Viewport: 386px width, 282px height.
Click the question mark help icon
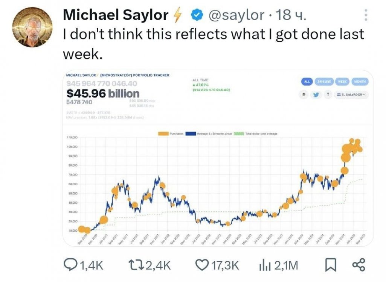(328, 95)
